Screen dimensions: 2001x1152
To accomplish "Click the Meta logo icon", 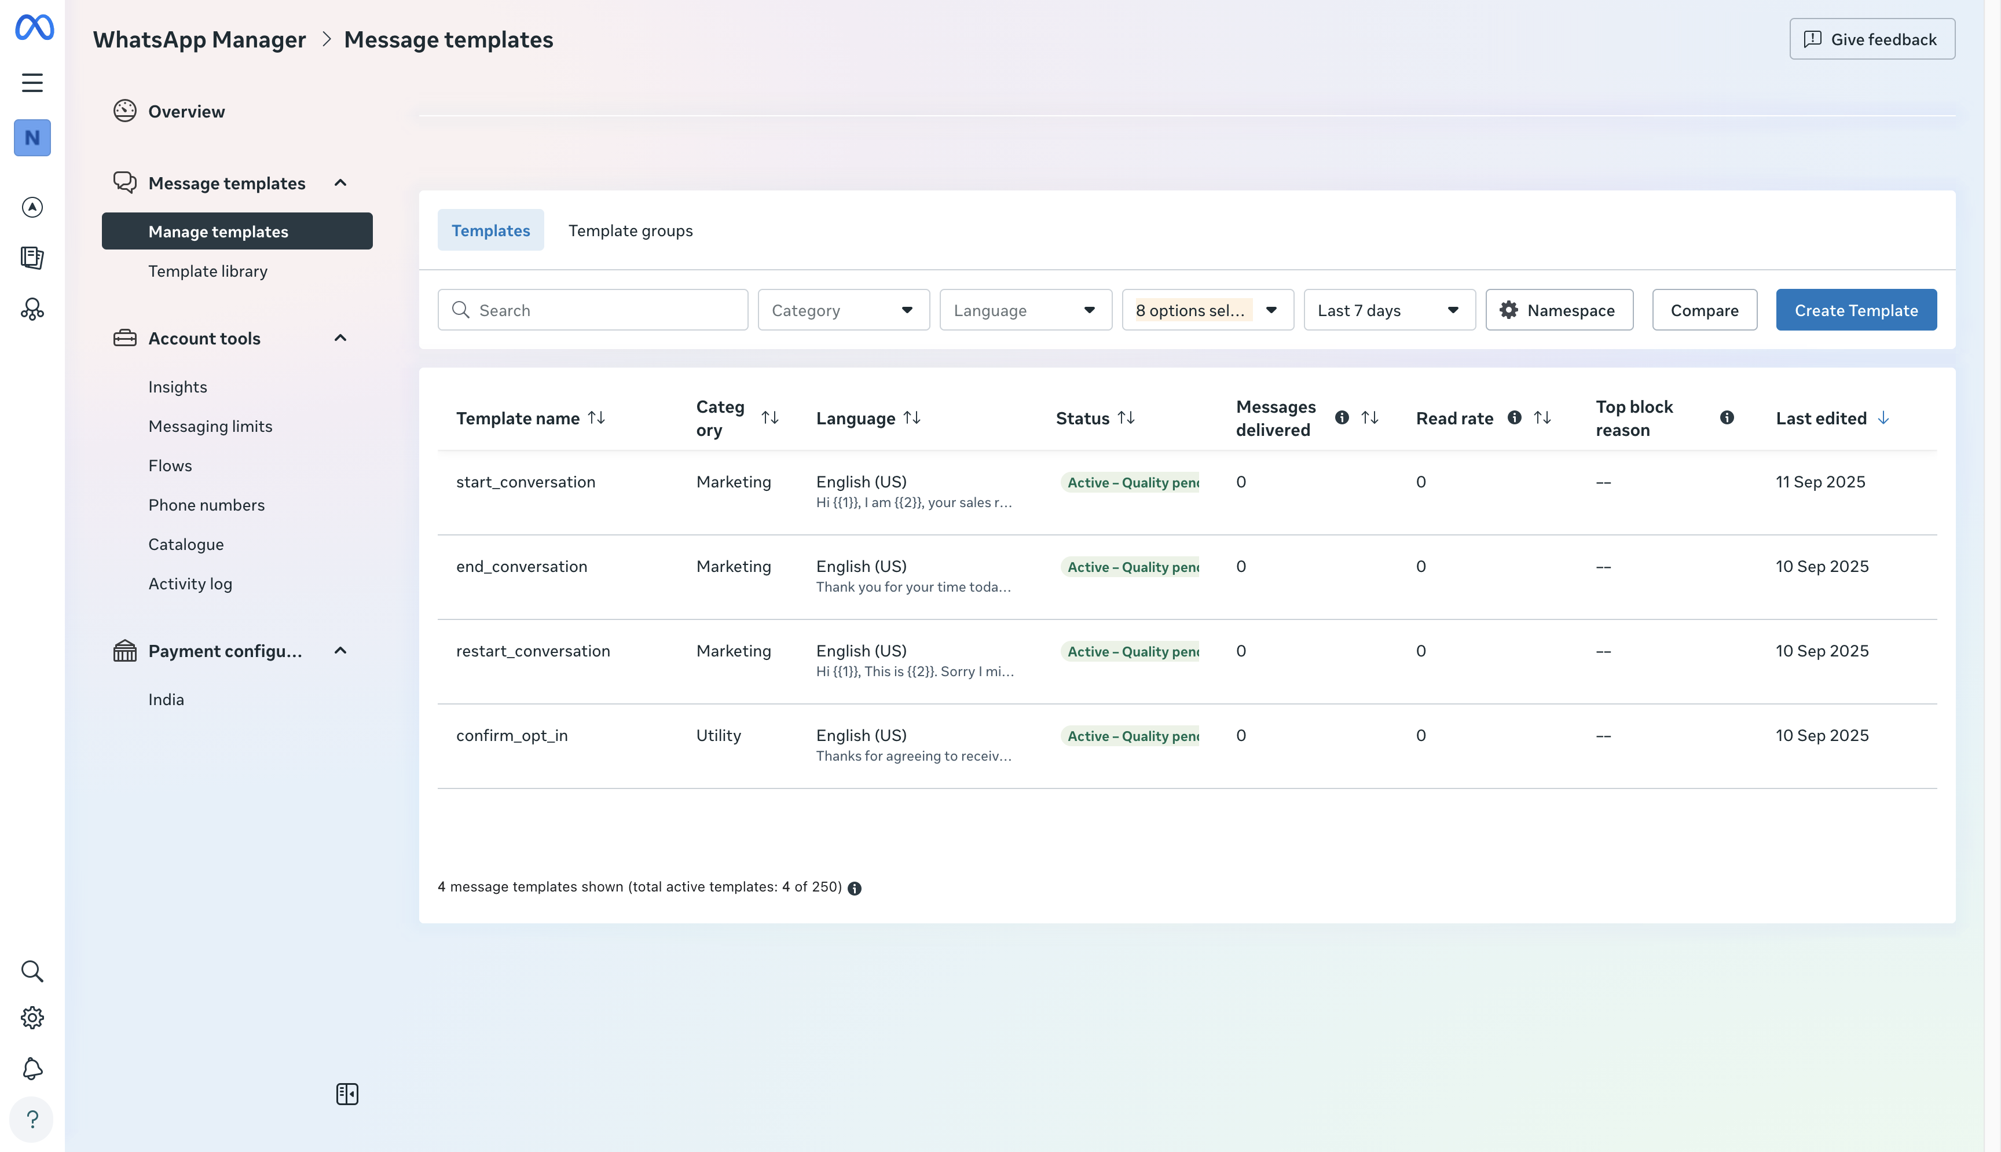I will 34,28.
